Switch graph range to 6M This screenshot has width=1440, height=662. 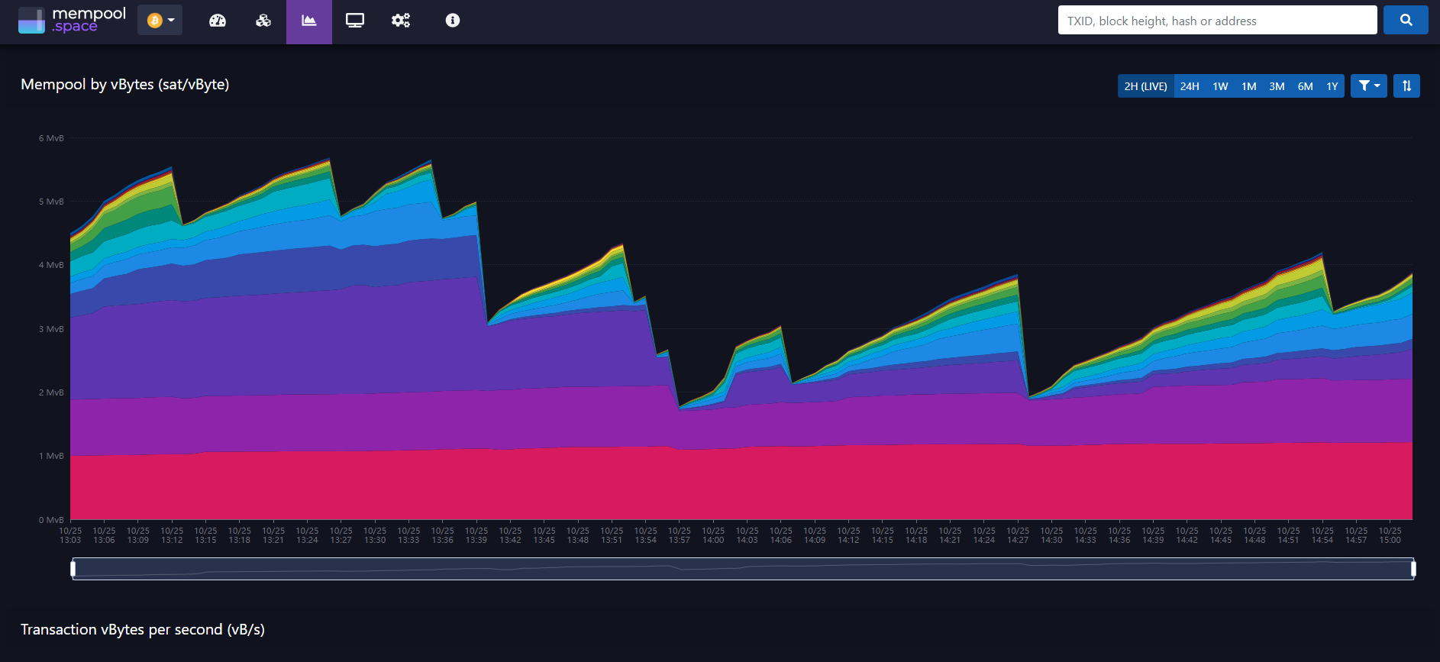[1306, 86]
